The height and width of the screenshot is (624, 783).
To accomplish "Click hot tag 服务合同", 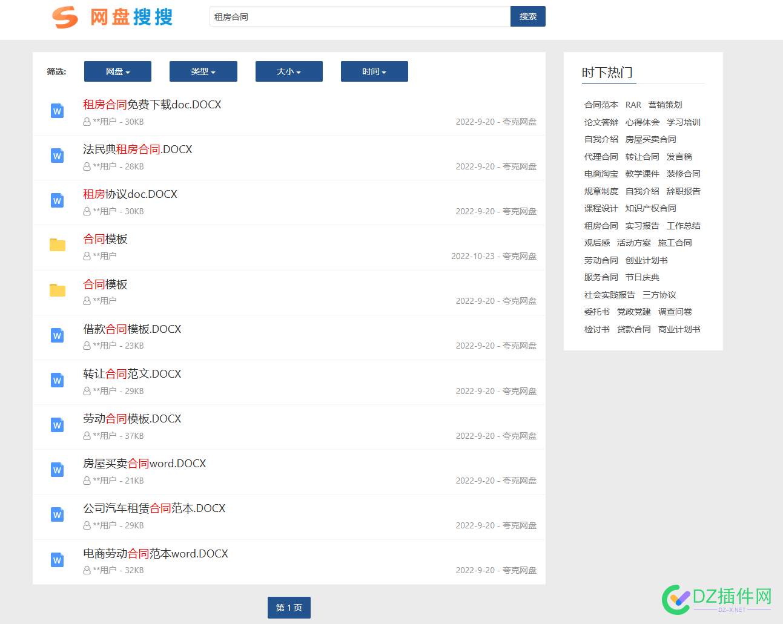I will tap(601, 277).
